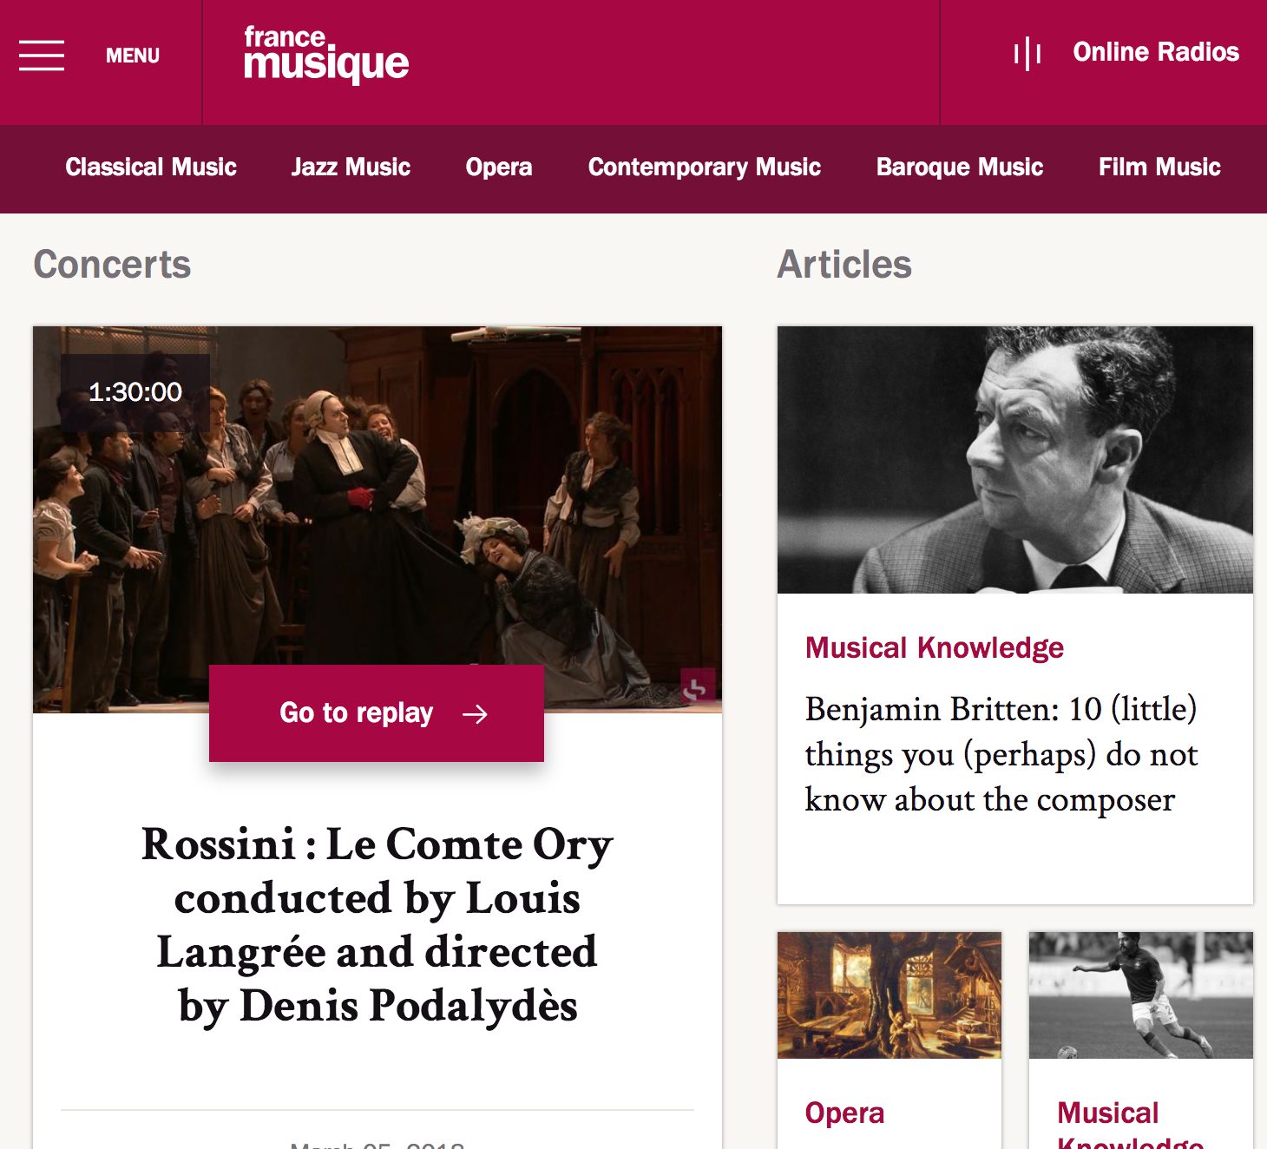This screenshot has height=1149, width=1267.
Task: Click the France Musique logo
Action: 325,56
